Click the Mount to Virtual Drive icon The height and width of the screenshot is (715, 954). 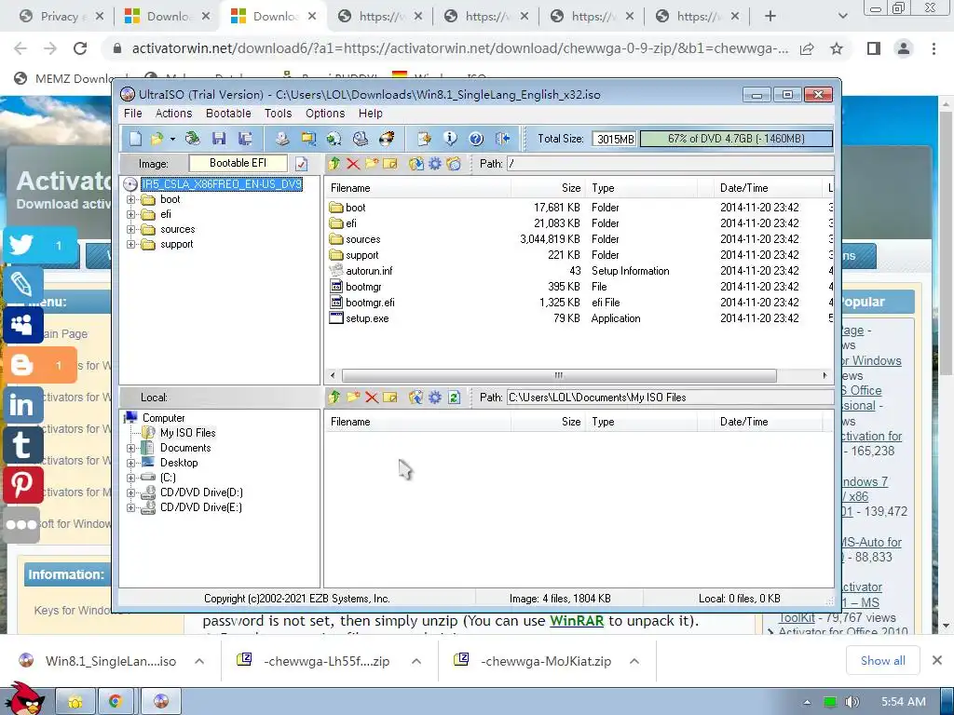361,139
